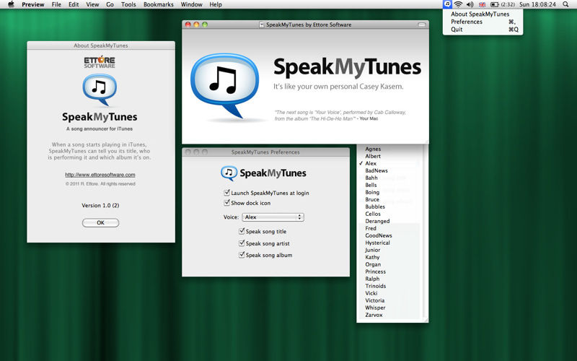The height and width of the screenshot is (361, 577).
Task: Open the Preview menu
Action: tap(32, 4)
